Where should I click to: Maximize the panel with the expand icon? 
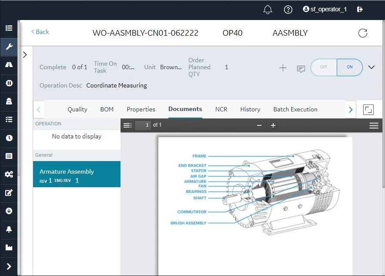(368, 110)
